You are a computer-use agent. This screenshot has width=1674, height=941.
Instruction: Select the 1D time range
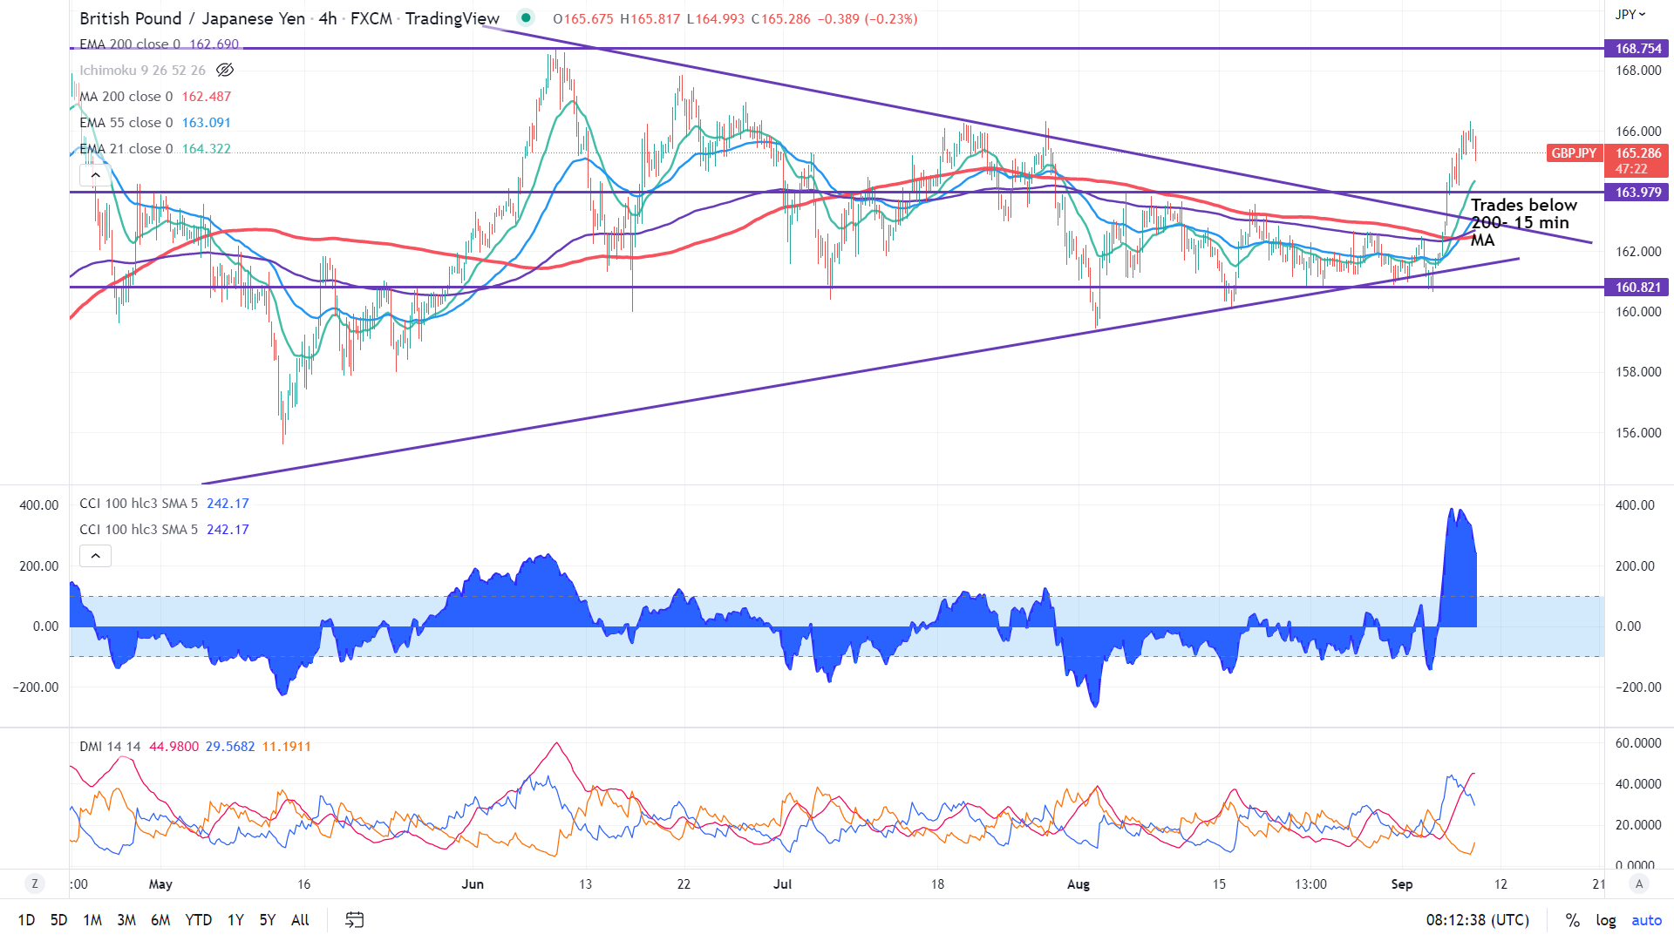tap(26, 920)
